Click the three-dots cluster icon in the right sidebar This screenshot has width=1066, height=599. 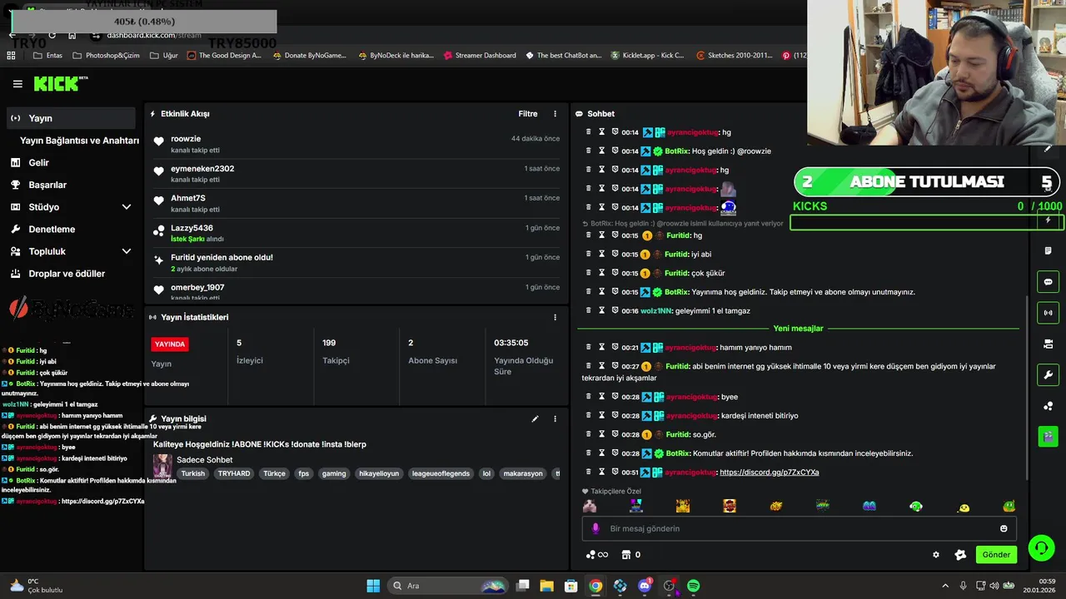point(1048,405)
